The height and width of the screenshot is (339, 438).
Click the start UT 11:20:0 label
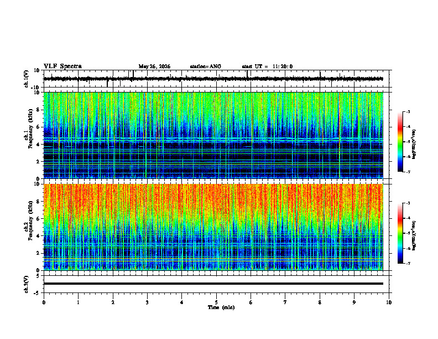tap(267, 66)
